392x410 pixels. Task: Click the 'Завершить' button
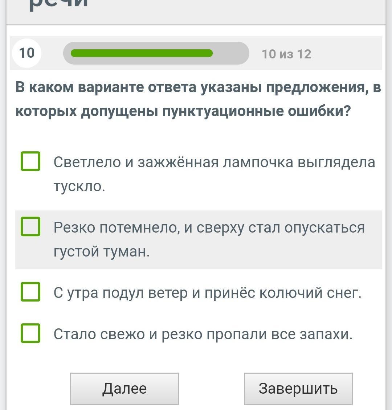pyautogui.click(x=298, y=389)
